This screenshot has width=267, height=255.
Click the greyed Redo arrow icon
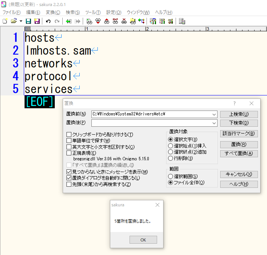[x=57, y=21]
